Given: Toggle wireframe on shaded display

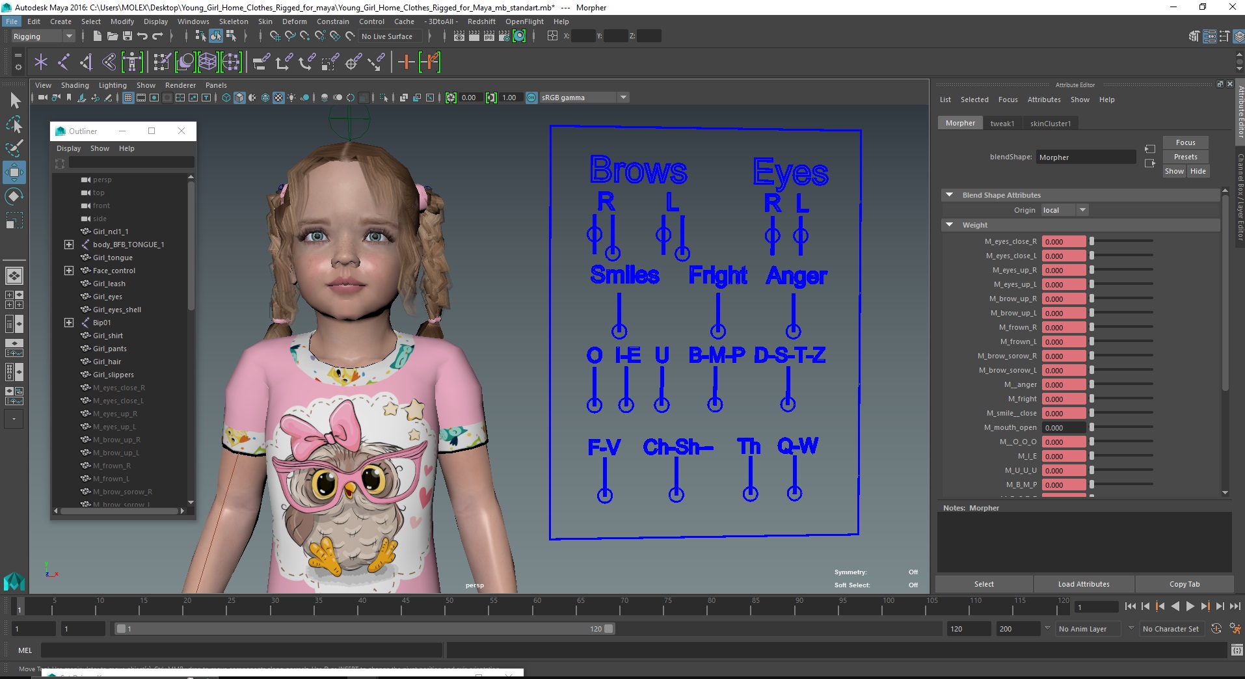Looking at the screenshot, I should [x=265, y=98].
